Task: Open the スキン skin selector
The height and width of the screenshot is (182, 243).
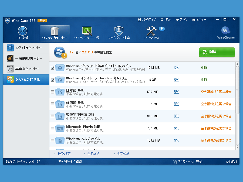Action: (x=181, y=20)
